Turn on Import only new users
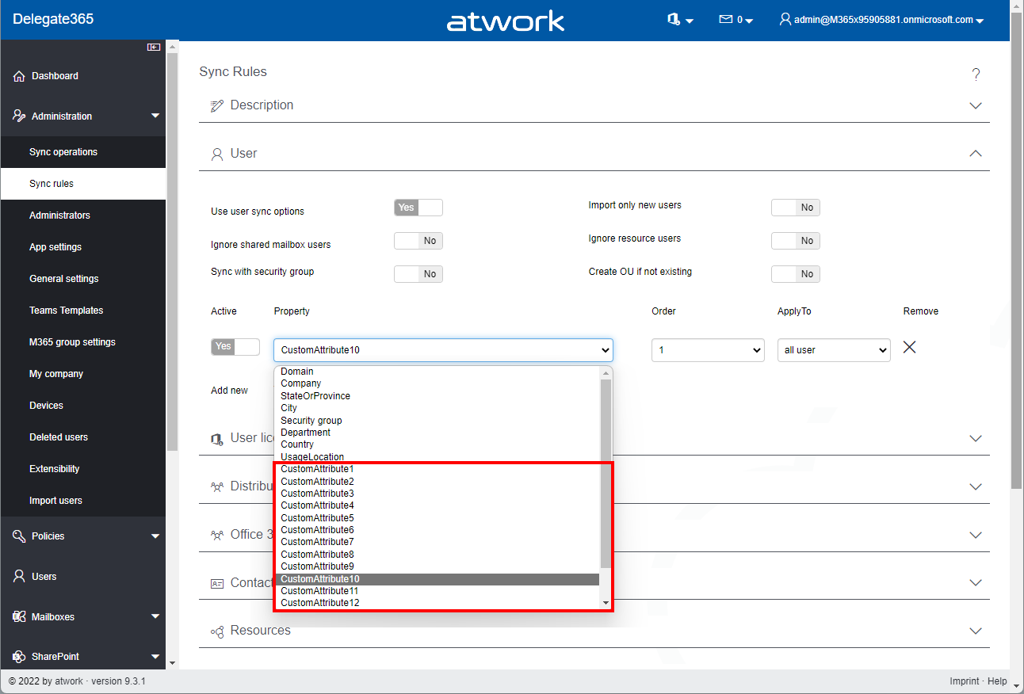 point(795,208)
